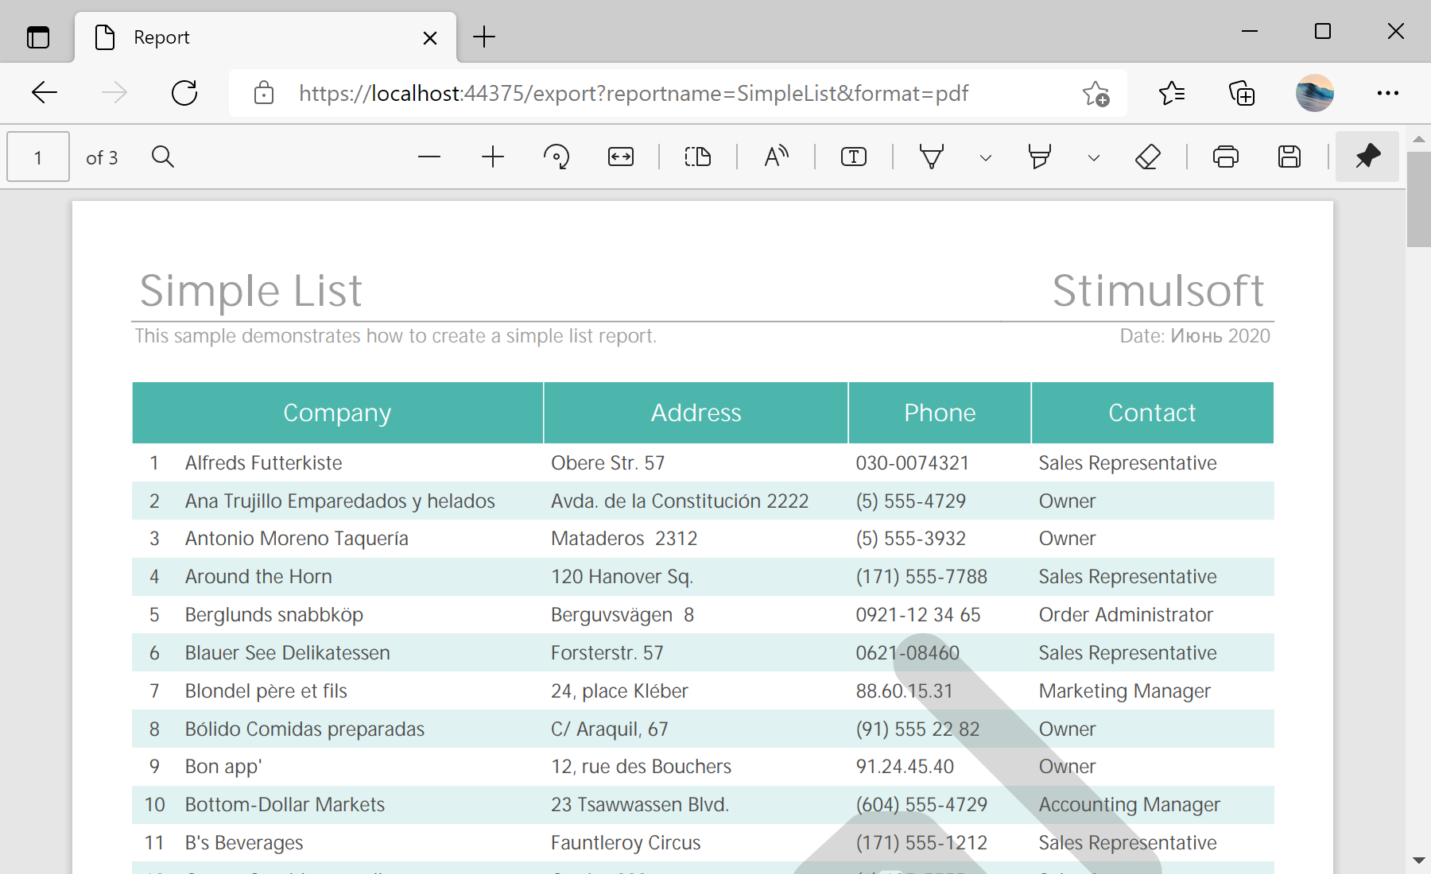The width and height of the screenshot is (1431, 874).
Task: Zoom out with the minus icon
Action: (429, 157)
